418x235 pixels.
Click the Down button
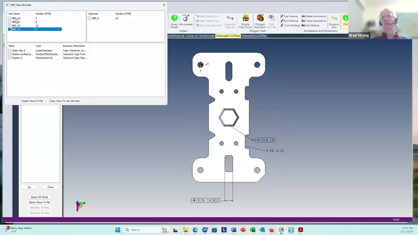coord(51,187)
